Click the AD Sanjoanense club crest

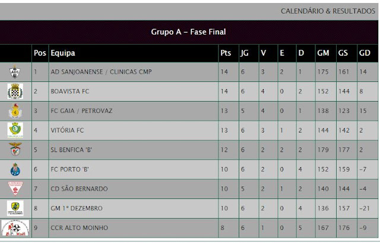tap(15, 72)
